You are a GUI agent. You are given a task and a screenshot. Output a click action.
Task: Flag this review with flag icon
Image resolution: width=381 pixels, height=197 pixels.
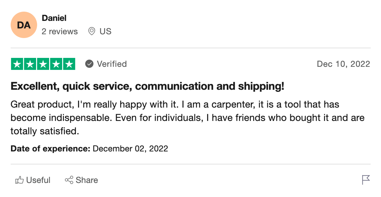366,180
